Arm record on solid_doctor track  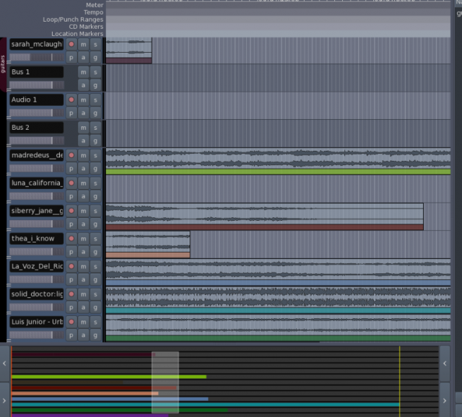71,294
